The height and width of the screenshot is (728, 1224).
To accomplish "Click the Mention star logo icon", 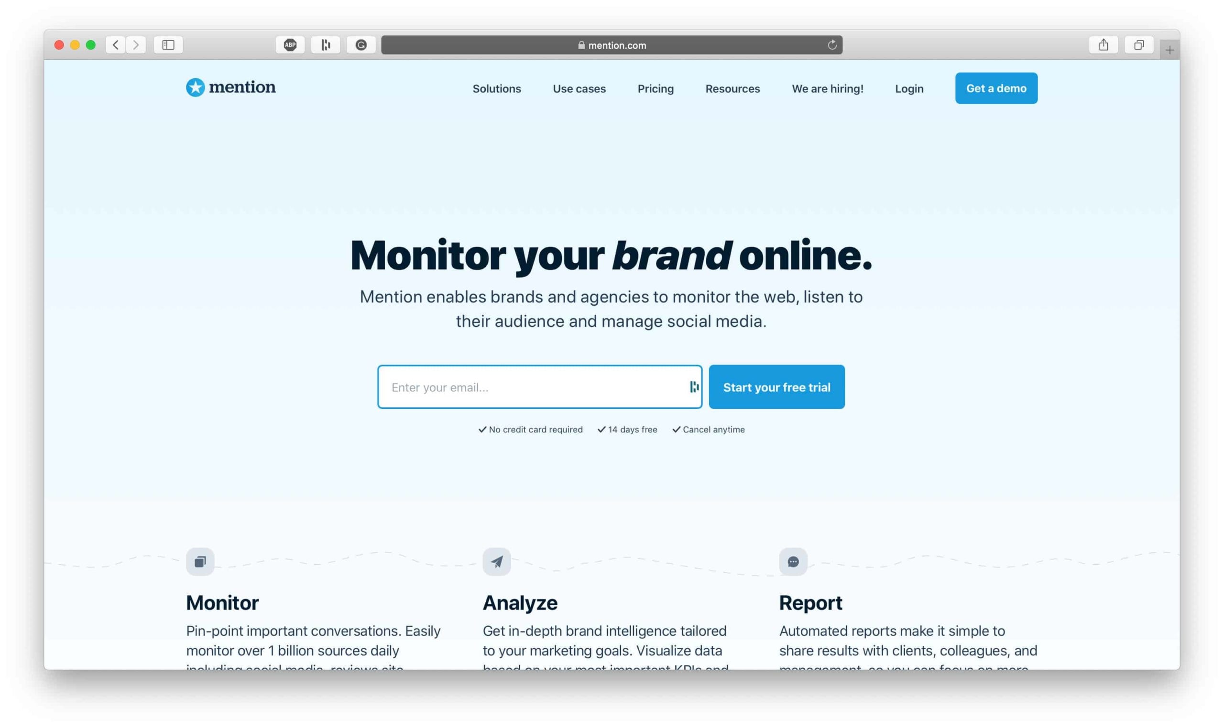I will click(x=194, y=86).
